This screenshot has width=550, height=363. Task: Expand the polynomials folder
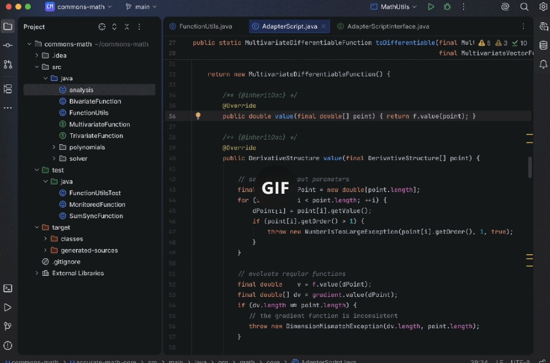54,147
